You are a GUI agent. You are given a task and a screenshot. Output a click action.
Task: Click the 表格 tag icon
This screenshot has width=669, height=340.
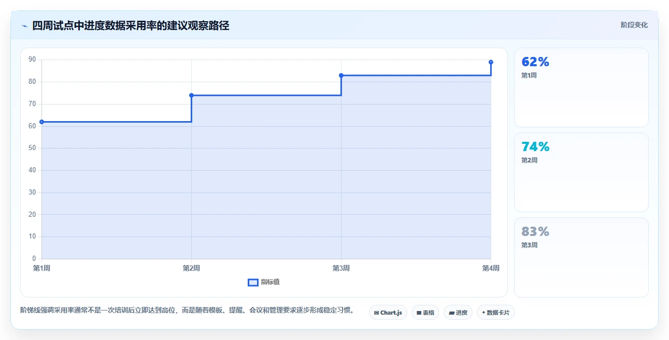coord(419,313)
